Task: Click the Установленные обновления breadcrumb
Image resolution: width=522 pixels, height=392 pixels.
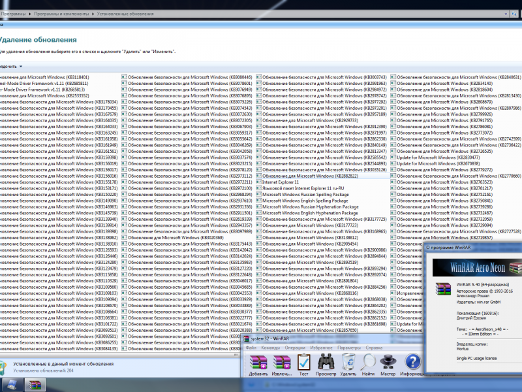Action: coord(125,14)
